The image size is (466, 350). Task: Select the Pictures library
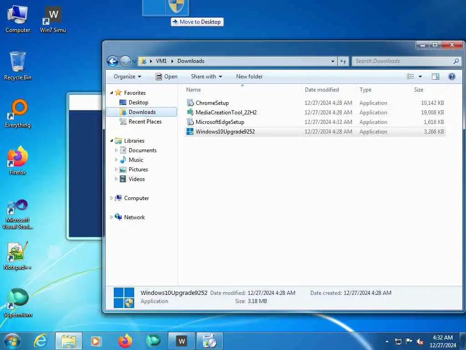click(x=133, y=170)
